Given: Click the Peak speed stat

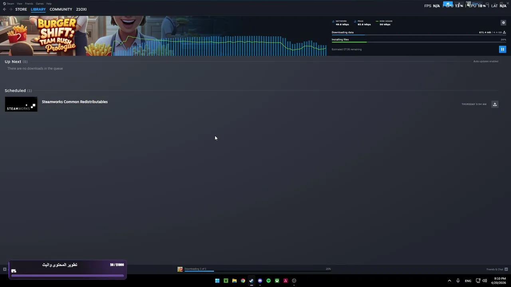Looking at the screenshot, I should click(362, 23).
